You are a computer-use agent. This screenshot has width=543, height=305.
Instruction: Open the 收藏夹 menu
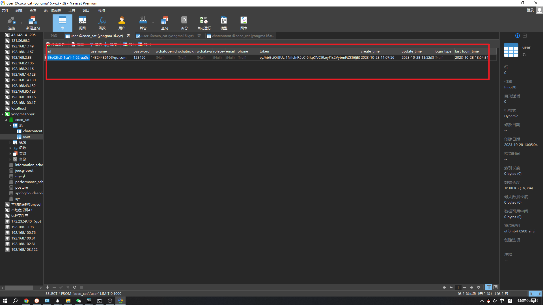[x=56, y=10]
